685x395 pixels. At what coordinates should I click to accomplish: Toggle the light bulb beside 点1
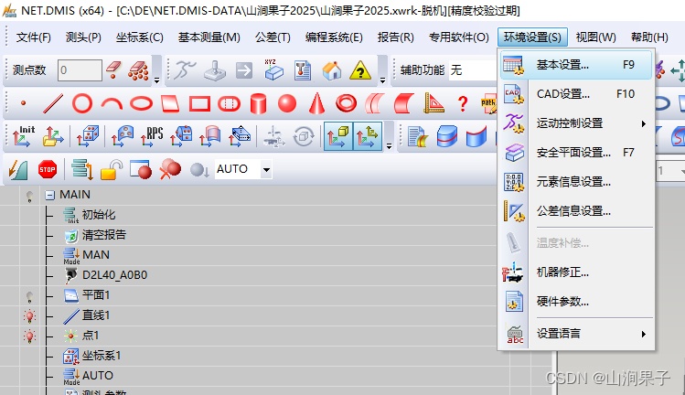coord(29,336)
